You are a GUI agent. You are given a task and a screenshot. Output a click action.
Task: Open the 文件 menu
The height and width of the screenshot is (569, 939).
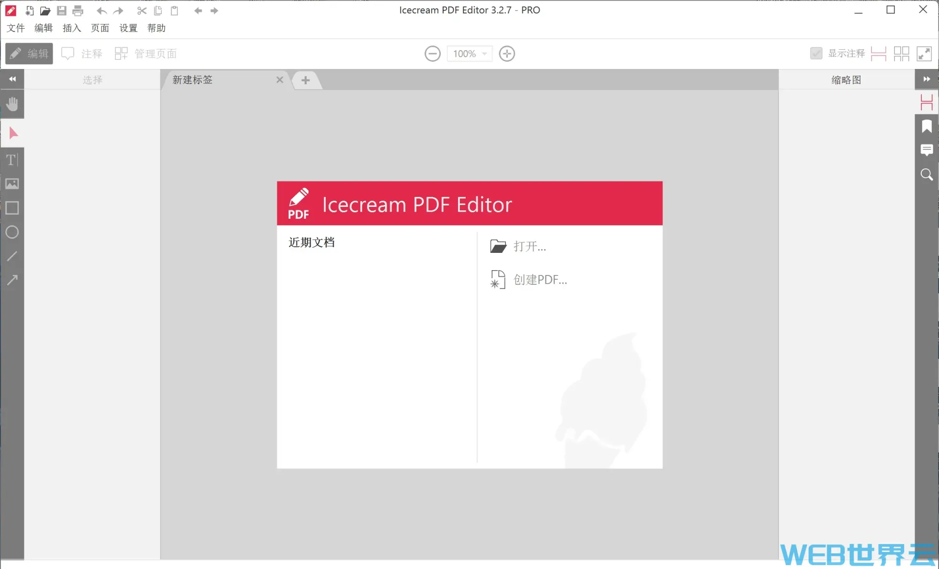pyautogui.click(x=16, y=28)
